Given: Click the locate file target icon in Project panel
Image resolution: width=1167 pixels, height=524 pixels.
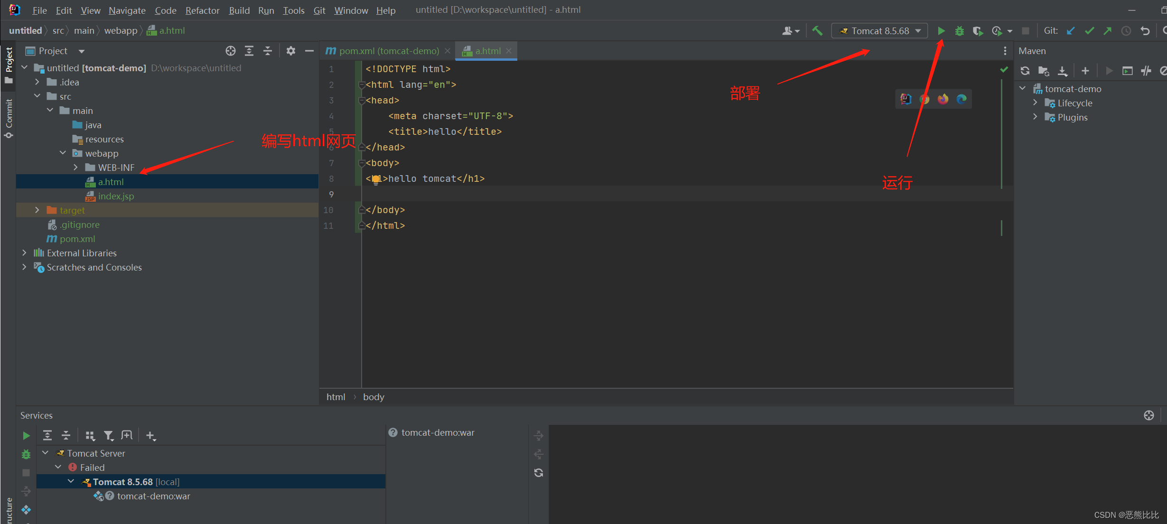Looking at the screenshot, I should pos(231,51).
